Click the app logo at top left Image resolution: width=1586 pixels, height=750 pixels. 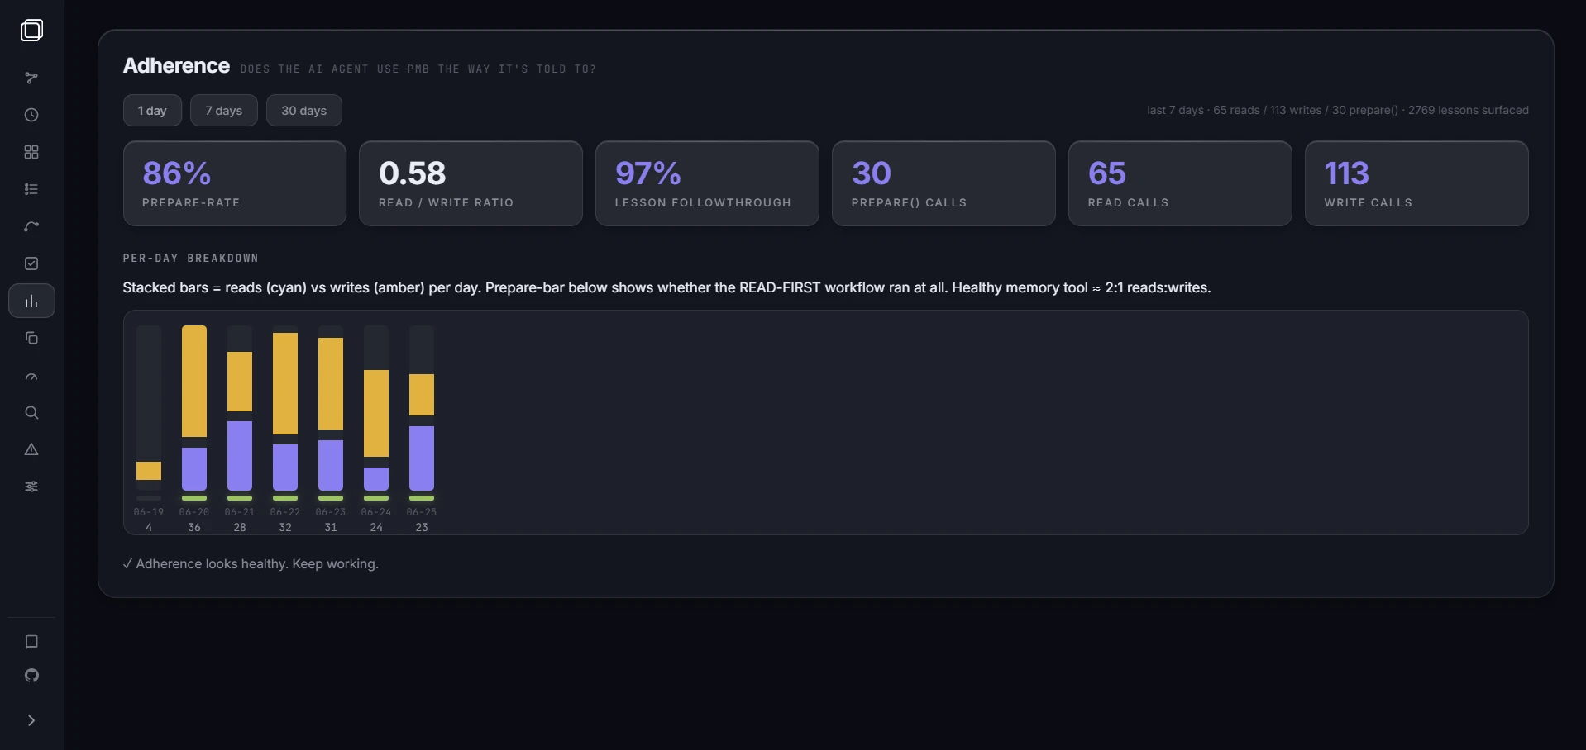coord(31,31)
